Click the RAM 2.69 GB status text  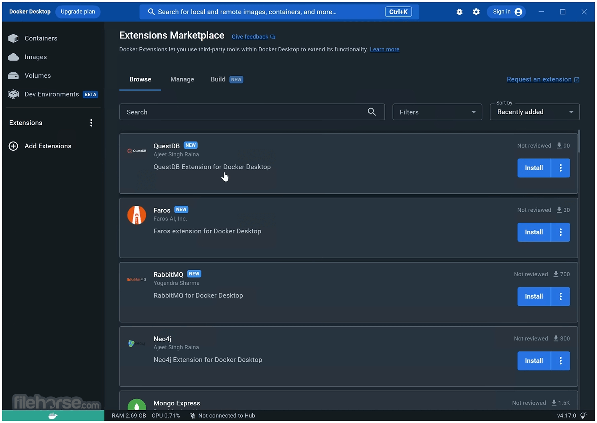pos(129,416)
